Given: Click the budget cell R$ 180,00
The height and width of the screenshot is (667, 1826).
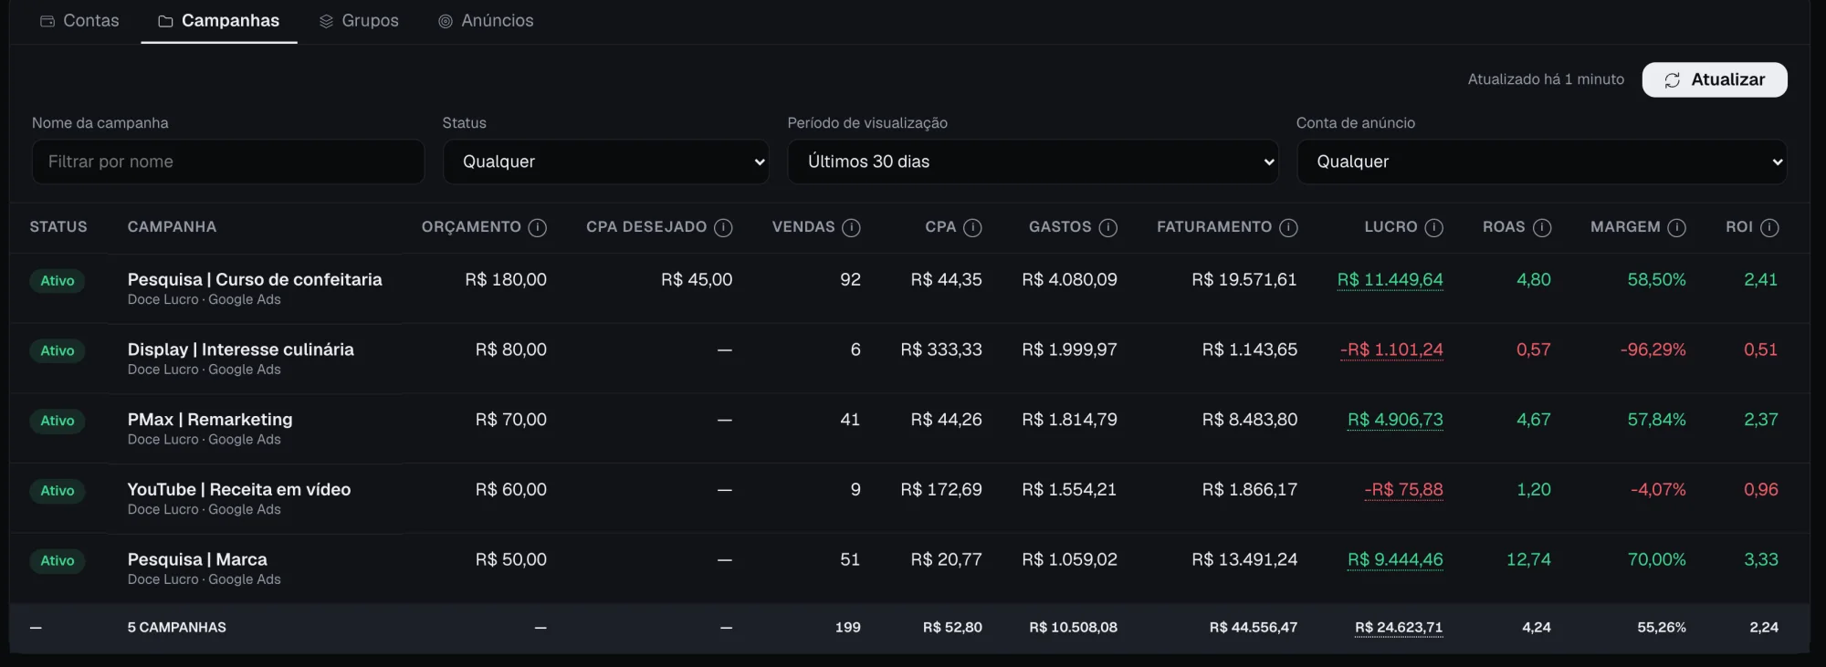Looking at the screenshot, I should coord(506,279).
